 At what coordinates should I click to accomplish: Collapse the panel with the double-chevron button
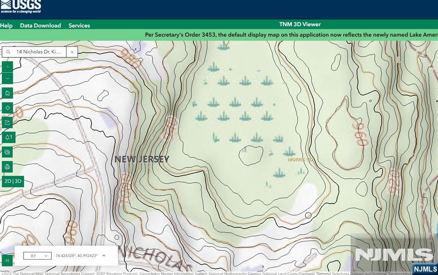[x=8, y=260]
